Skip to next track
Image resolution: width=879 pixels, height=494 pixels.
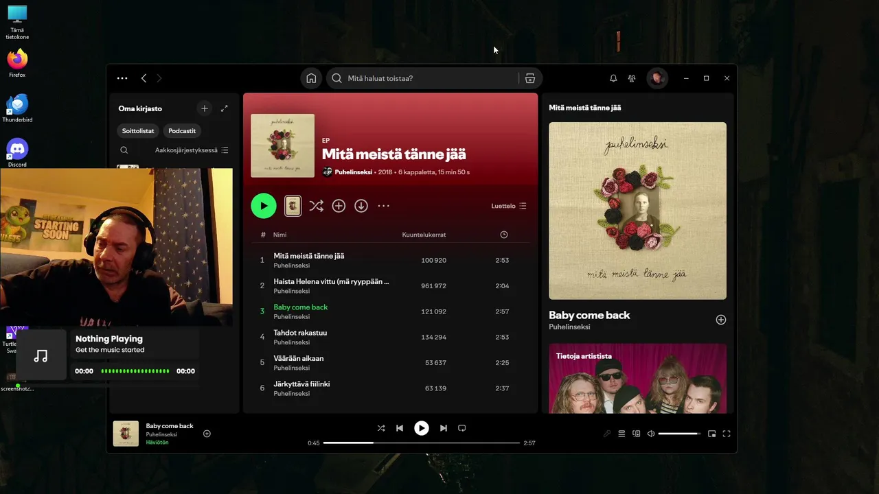pos(444,428)
